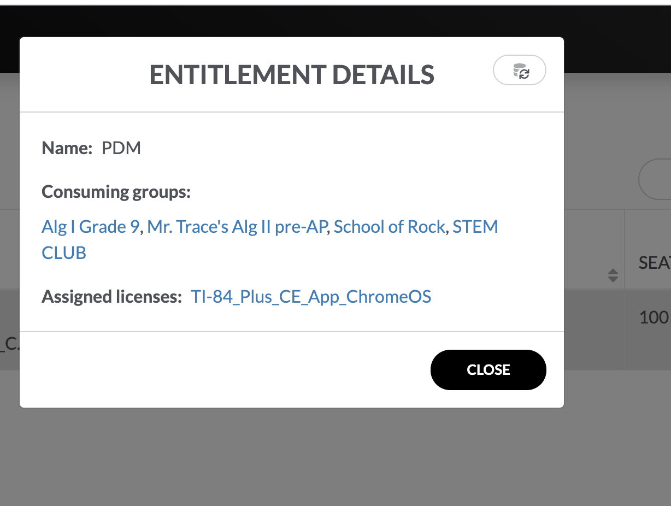
Task: Click the Assigned licenses label
Action: pyautogui.click(x=111, y=297)
